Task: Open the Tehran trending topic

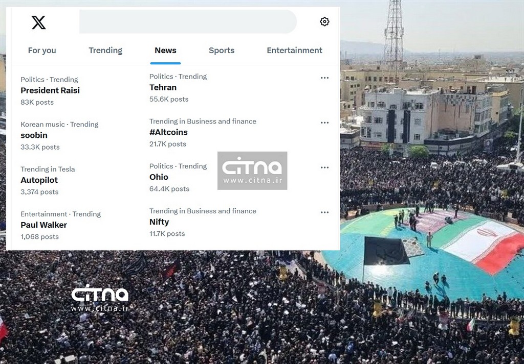Action: click(163, 87)
